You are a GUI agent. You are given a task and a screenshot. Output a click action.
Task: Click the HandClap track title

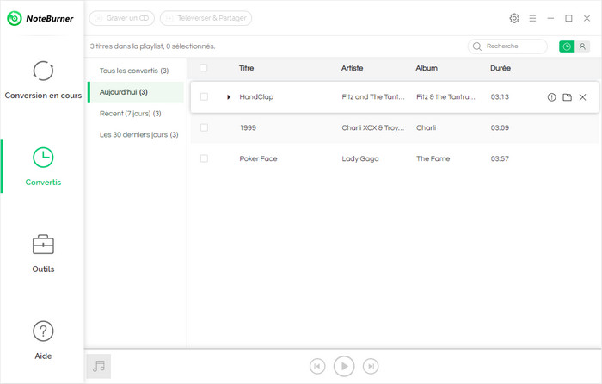pos(256,97)
